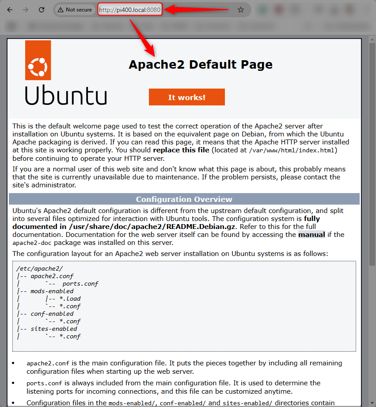Click the browser forward arrow
376x407 pixels.
(25, 10)
